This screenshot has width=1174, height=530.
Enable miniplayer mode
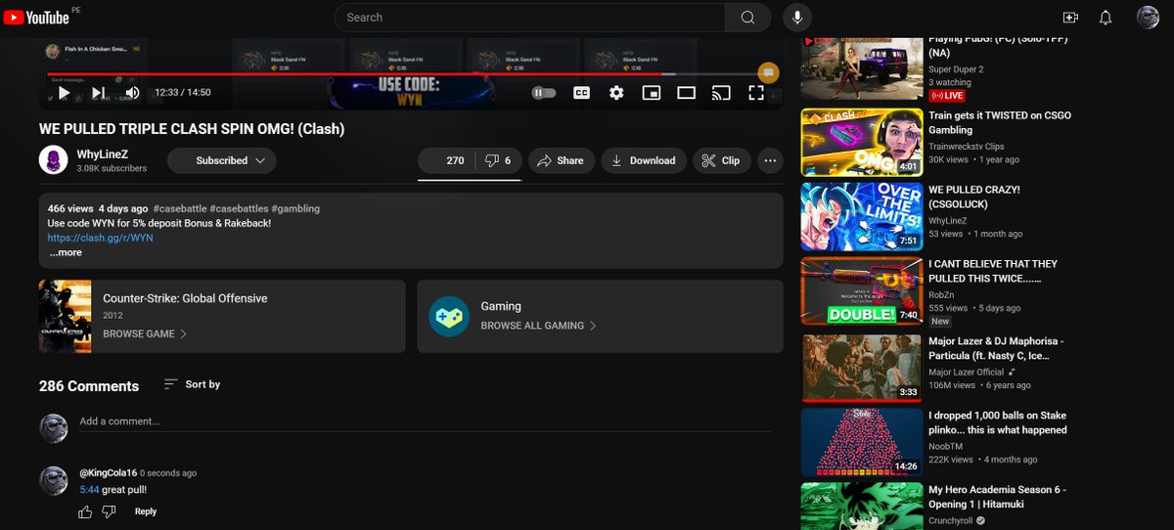(x=652, y=93)
